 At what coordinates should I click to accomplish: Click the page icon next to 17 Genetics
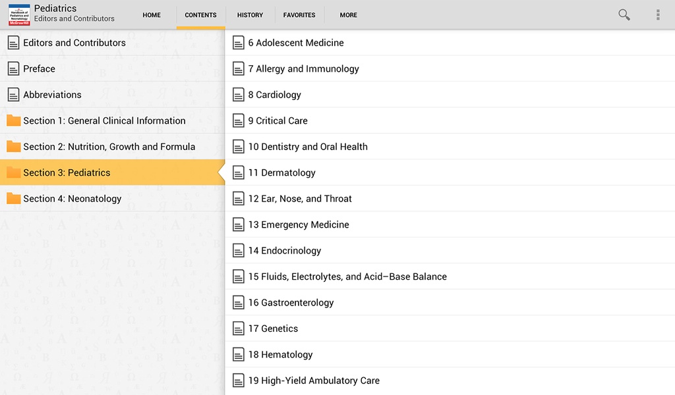(x=239, y=329)
